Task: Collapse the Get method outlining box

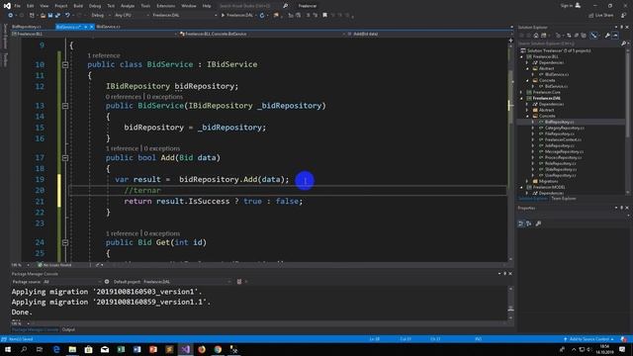Action: [x=65, y=242]
